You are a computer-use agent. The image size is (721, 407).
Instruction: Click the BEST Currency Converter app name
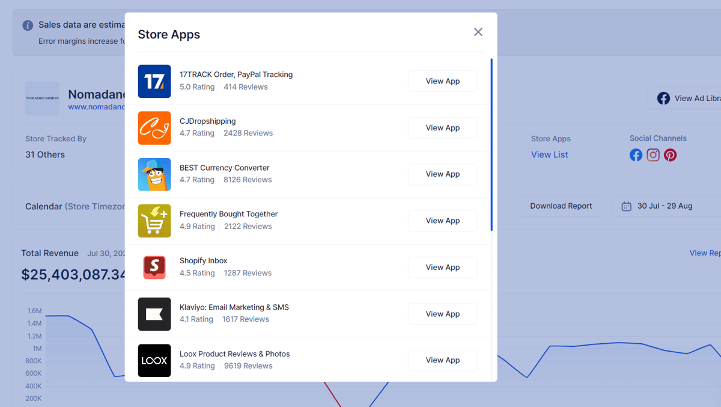(x=225, y=168)
